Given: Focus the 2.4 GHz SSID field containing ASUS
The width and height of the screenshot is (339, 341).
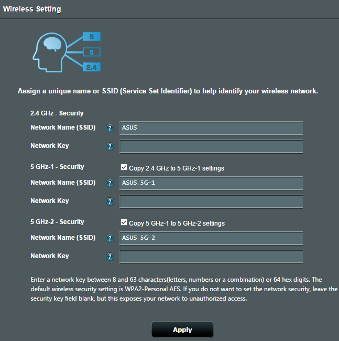Looking at the screenshot, I should pyautogui.click(x=211, y=128).
